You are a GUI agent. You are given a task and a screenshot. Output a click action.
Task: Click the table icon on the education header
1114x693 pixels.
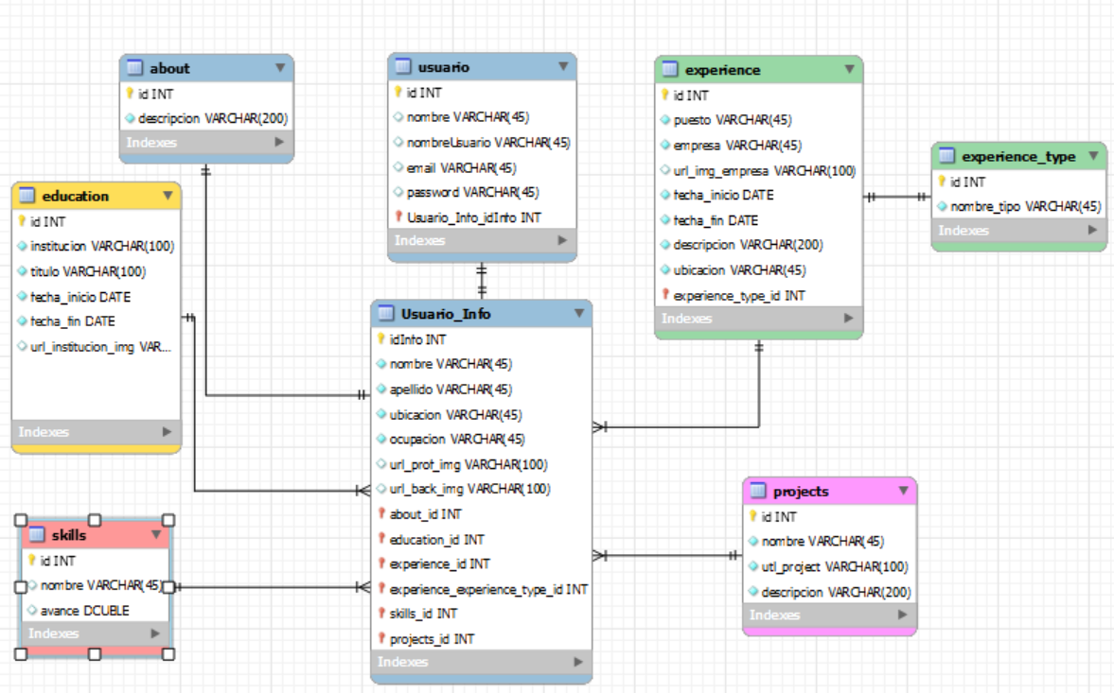(x=28, y=196)
